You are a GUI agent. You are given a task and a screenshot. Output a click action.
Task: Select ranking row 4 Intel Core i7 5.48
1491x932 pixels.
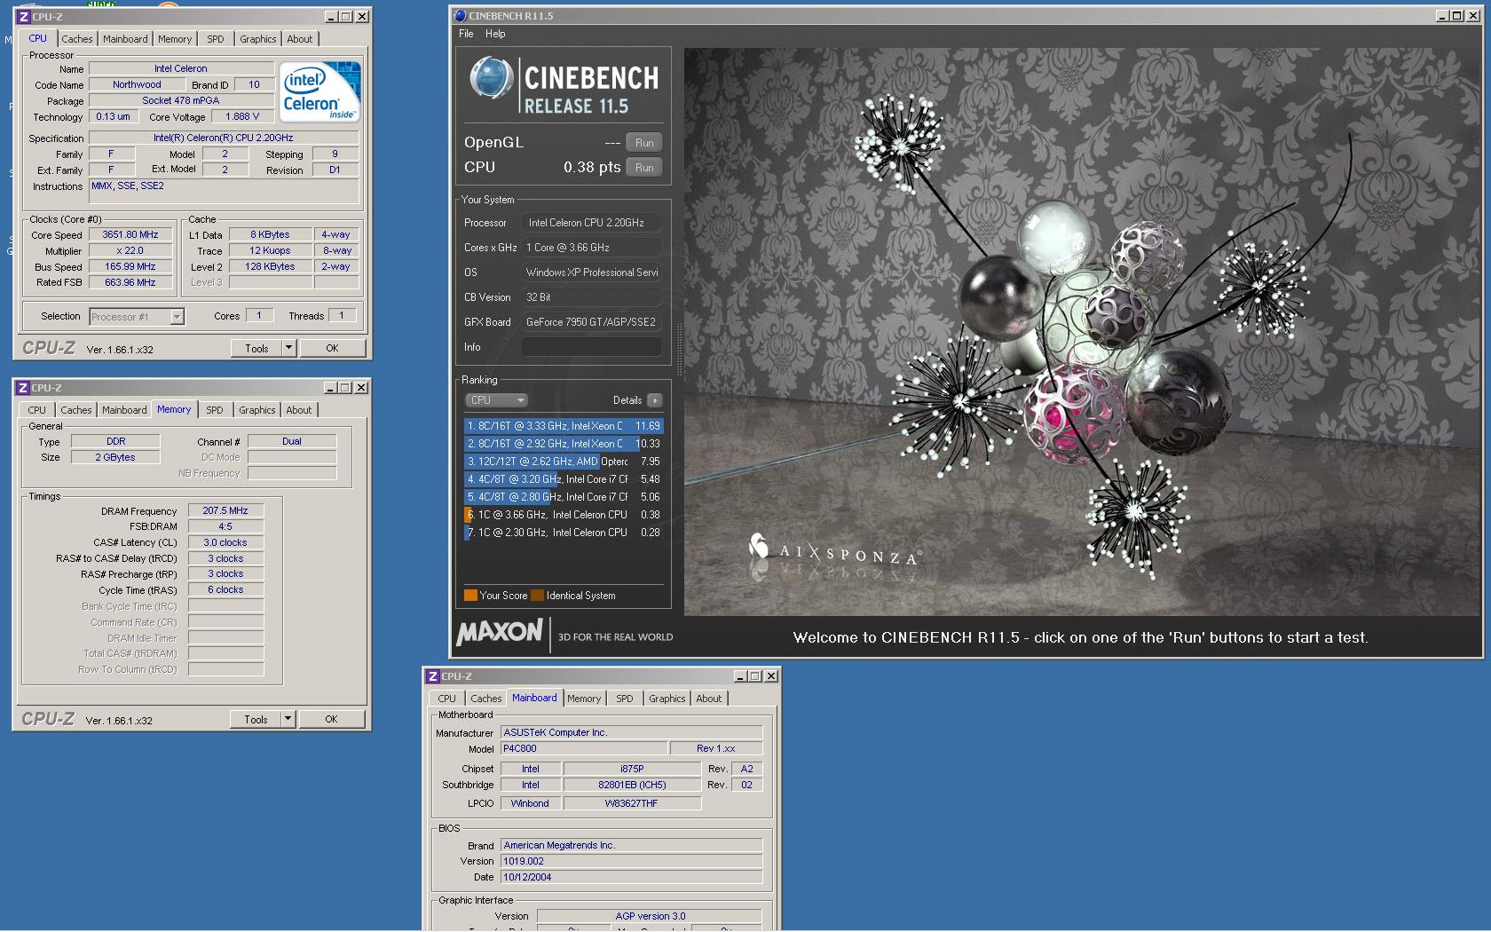coord(564,479)
